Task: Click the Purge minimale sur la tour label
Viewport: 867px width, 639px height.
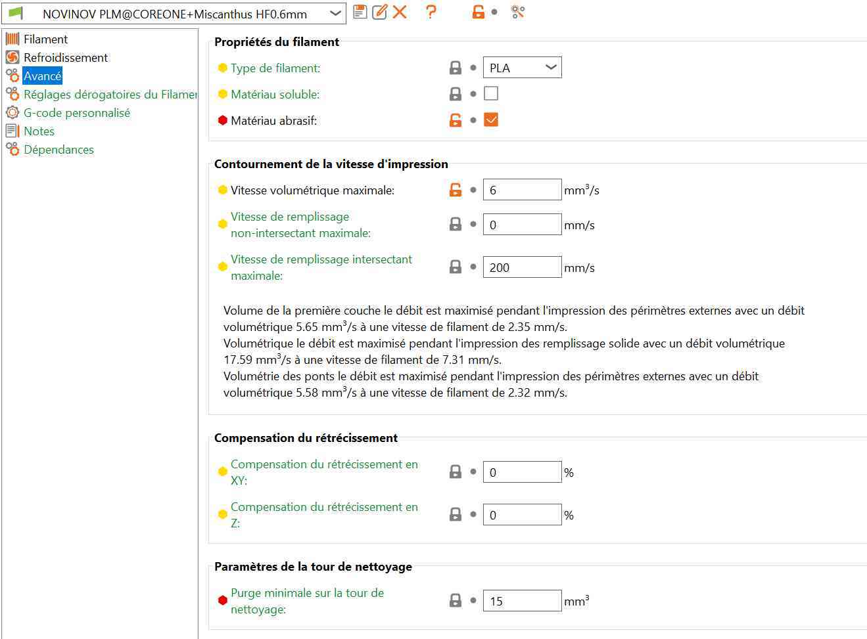Action: (x=307, y=601)
